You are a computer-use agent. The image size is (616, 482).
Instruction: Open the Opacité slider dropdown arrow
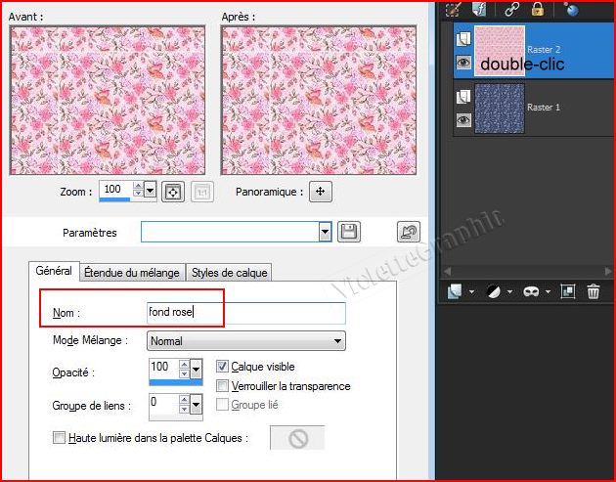[196, 369]
